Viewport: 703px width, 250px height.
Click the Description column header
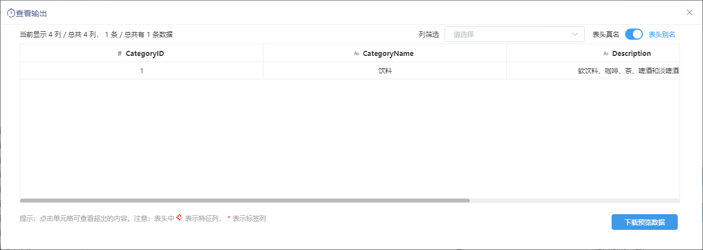pyautogui.click(x=593, y=54)
